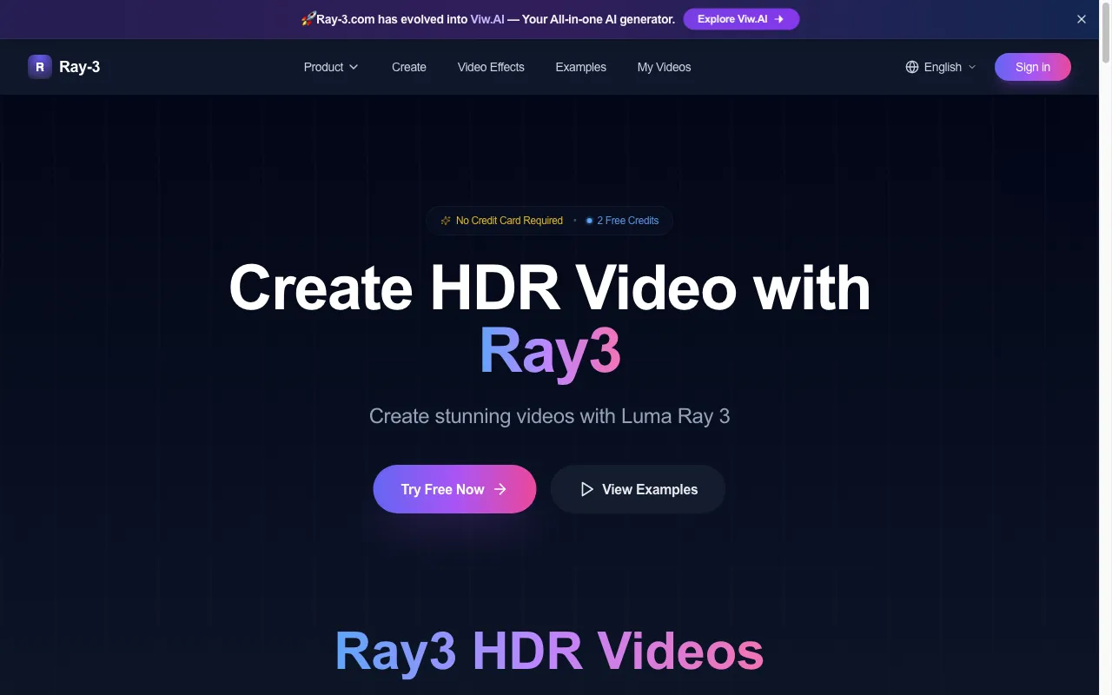
Task: Click the Ray-3 brand name text
Action: click(80, 67)
